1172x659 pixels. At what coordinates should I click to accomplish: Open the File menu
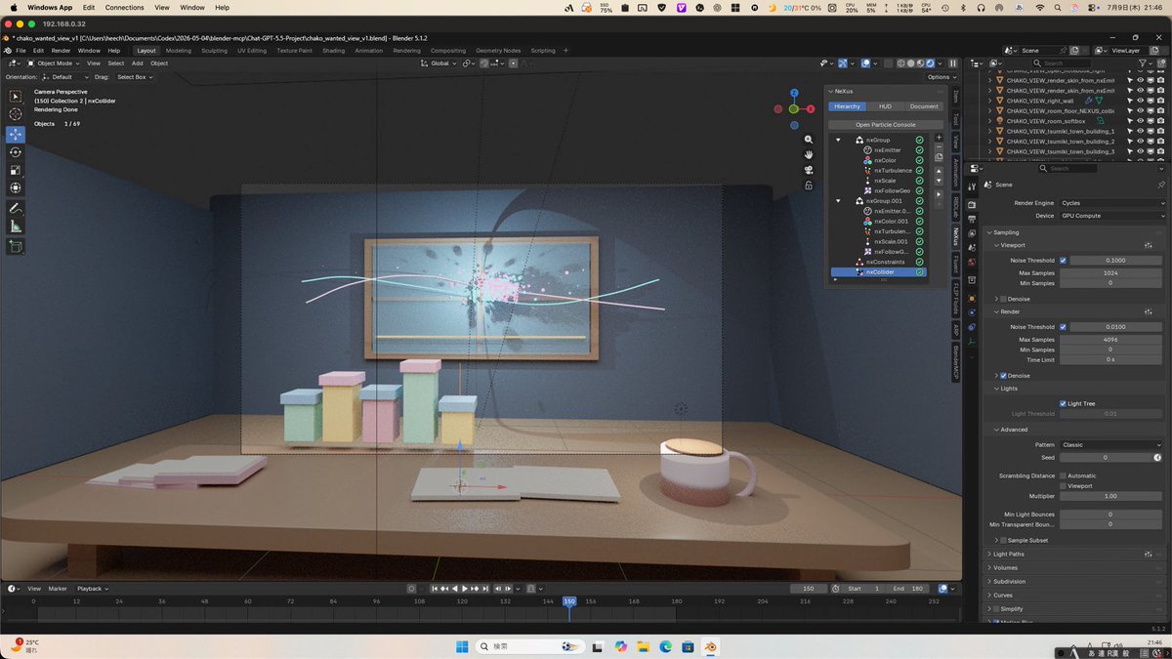tap(21, 51)
